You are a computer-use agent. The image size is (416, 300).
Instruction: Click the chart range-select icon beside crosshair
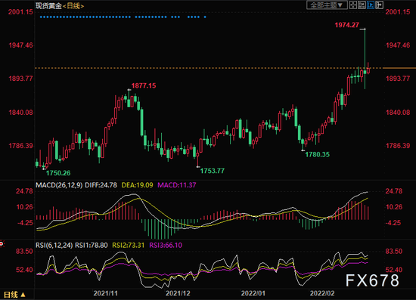point(362,5)
